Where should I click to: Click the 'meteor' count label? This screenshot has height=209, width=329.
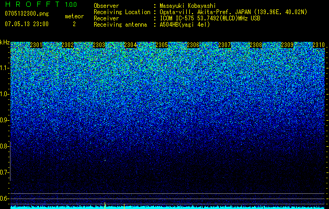pyautogui.click(x=74, y=16)
